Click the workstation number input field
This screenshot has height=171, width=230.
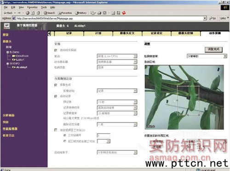pyautogui.click(x=103, y=135)
